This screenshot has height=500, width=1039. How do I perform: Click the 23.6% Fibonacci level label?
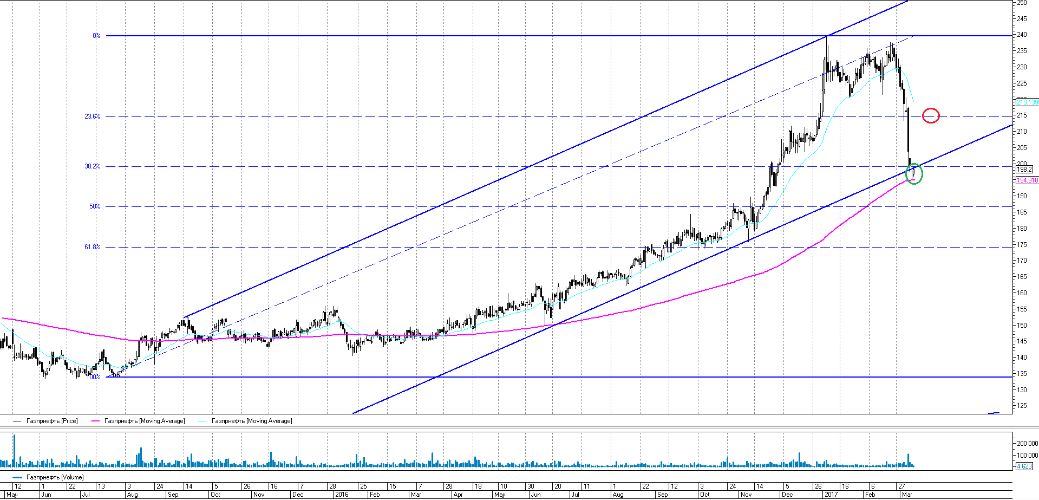92,116
